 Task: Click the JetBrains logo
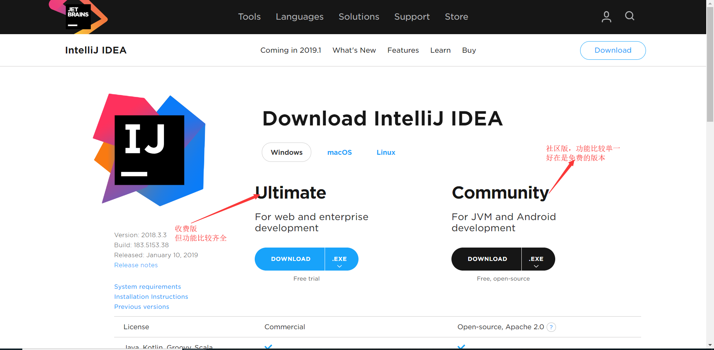(78, 16)
